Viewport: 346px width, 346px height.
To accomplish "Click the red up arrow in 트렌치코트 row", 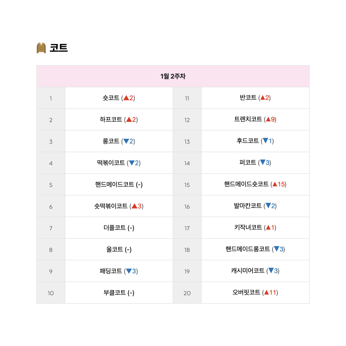I will click(x=268, y=119).
